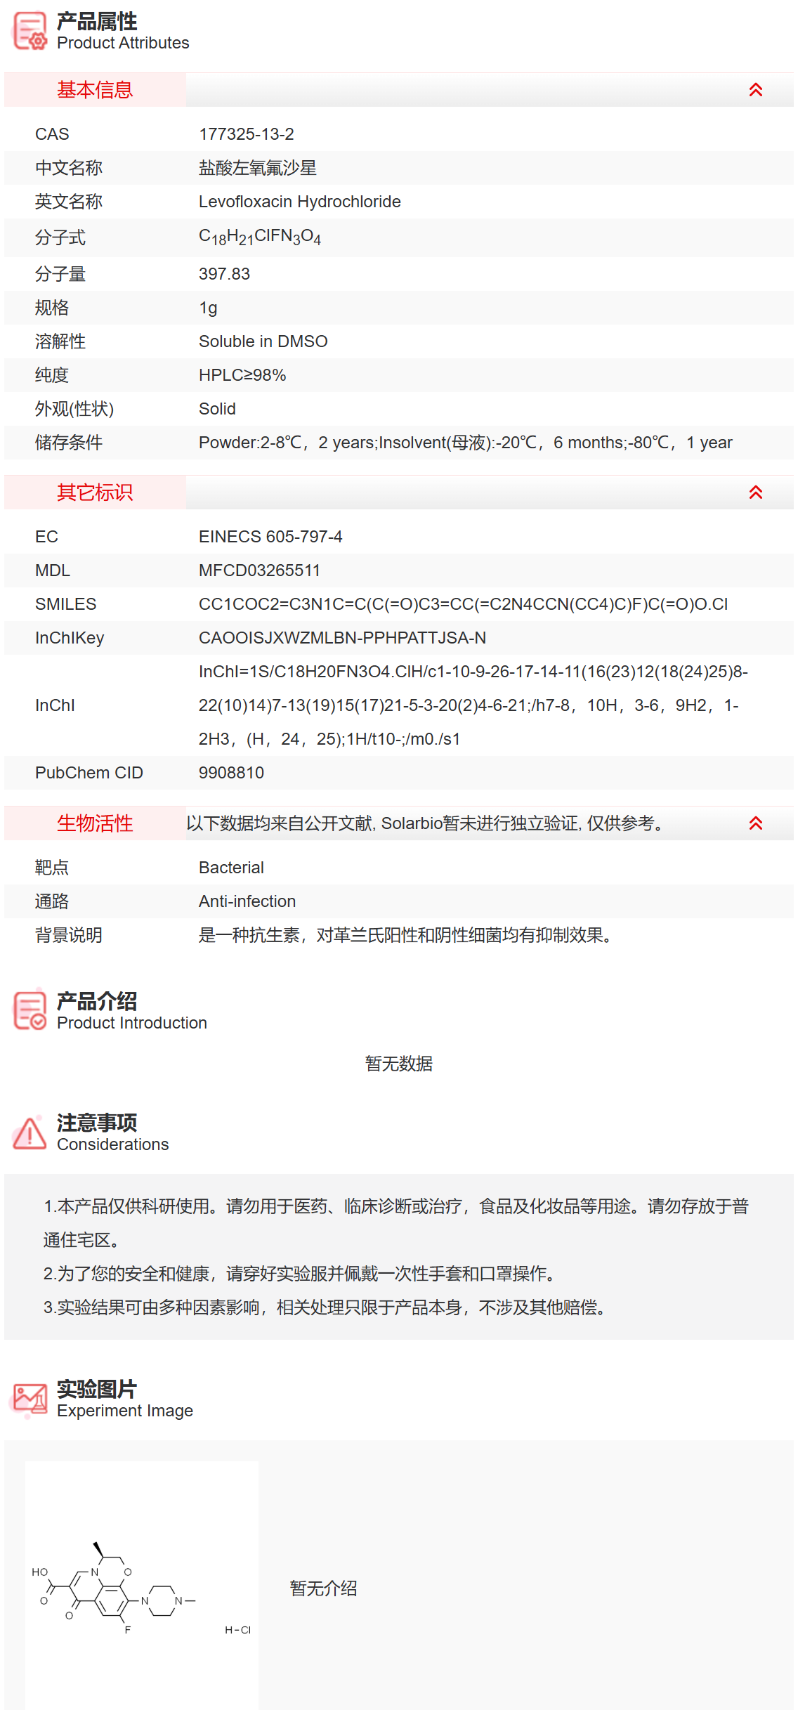The width and height of the screenshot is (805, 1710).
Task: Click the 靶点 row label
Action: [52, 868]
